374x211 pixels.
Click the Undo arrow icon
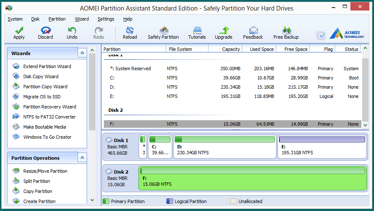coord(72,30)
